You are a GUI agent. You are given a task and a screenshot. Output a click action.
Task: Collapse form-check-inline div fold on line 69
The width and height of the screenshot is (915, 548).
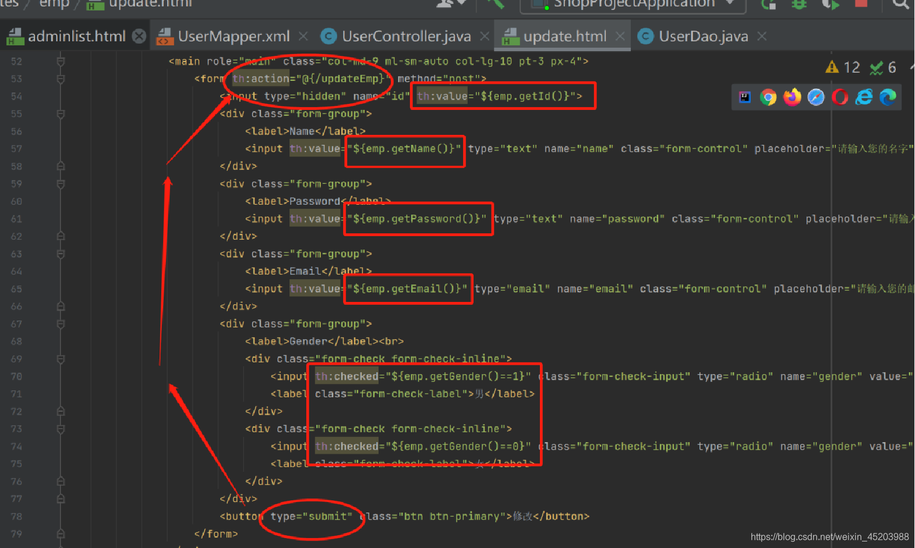(61, 359)
